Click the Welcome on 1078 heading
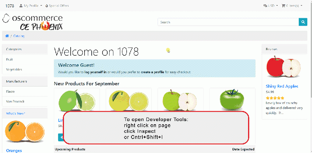 pos(96,52)
